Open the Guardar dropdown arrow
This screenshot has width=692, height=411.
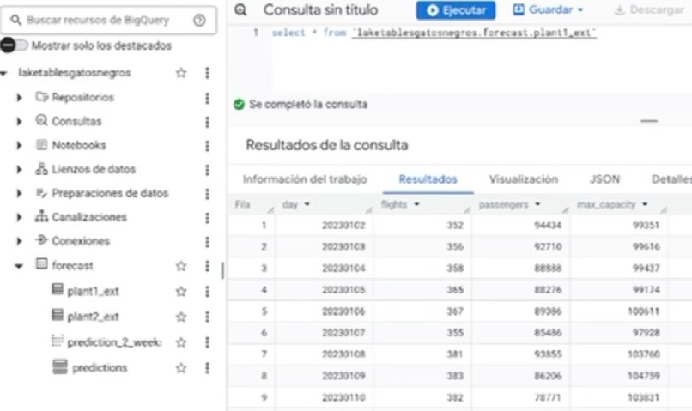pos(580,9)
